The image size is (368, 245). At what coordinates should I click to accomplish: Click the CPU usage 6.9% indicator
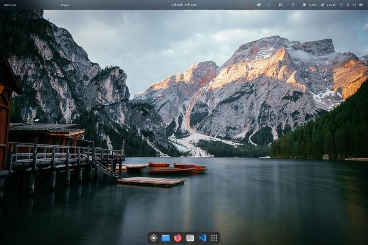(x=310, y=5)
